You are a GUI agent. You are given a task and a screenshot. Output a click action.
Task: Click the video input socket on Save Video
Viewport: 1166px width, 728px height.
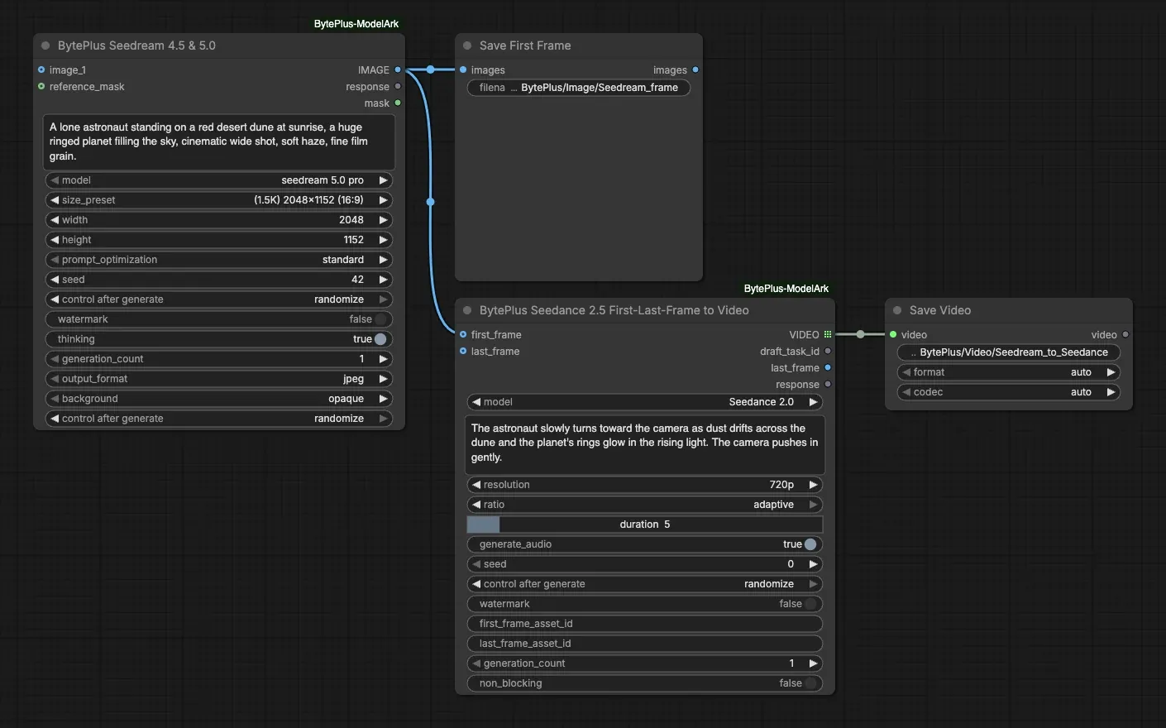click(893, 335)
